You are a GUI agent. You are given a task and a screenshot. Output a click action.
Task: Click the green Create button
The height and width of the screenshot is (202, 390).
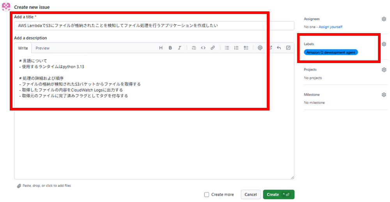tap(278, 195)
